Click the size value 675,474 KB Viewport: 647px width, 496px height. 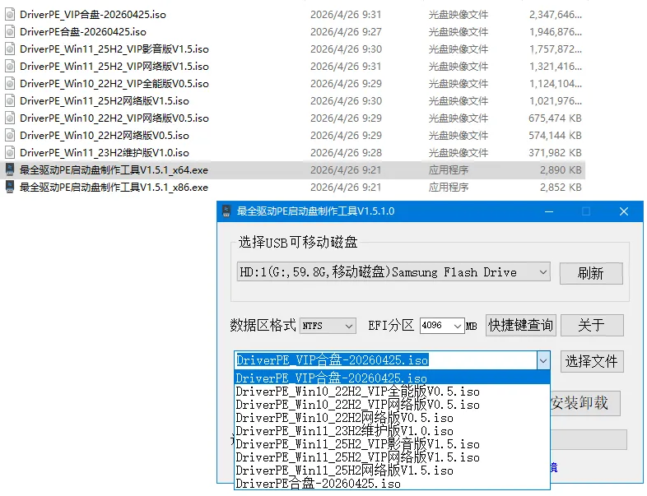pyautogui.click(x=555, y=118)
